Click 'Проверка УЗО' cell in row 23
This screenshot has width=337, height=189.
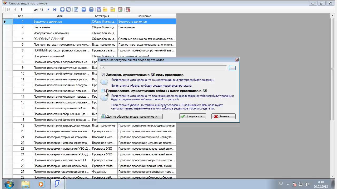click(104, 149)
